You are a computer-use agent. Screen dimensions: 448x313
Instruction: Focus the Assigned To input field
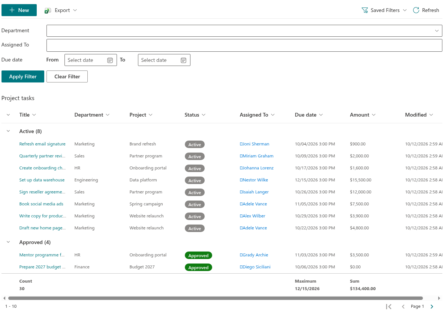pos(244,45)
